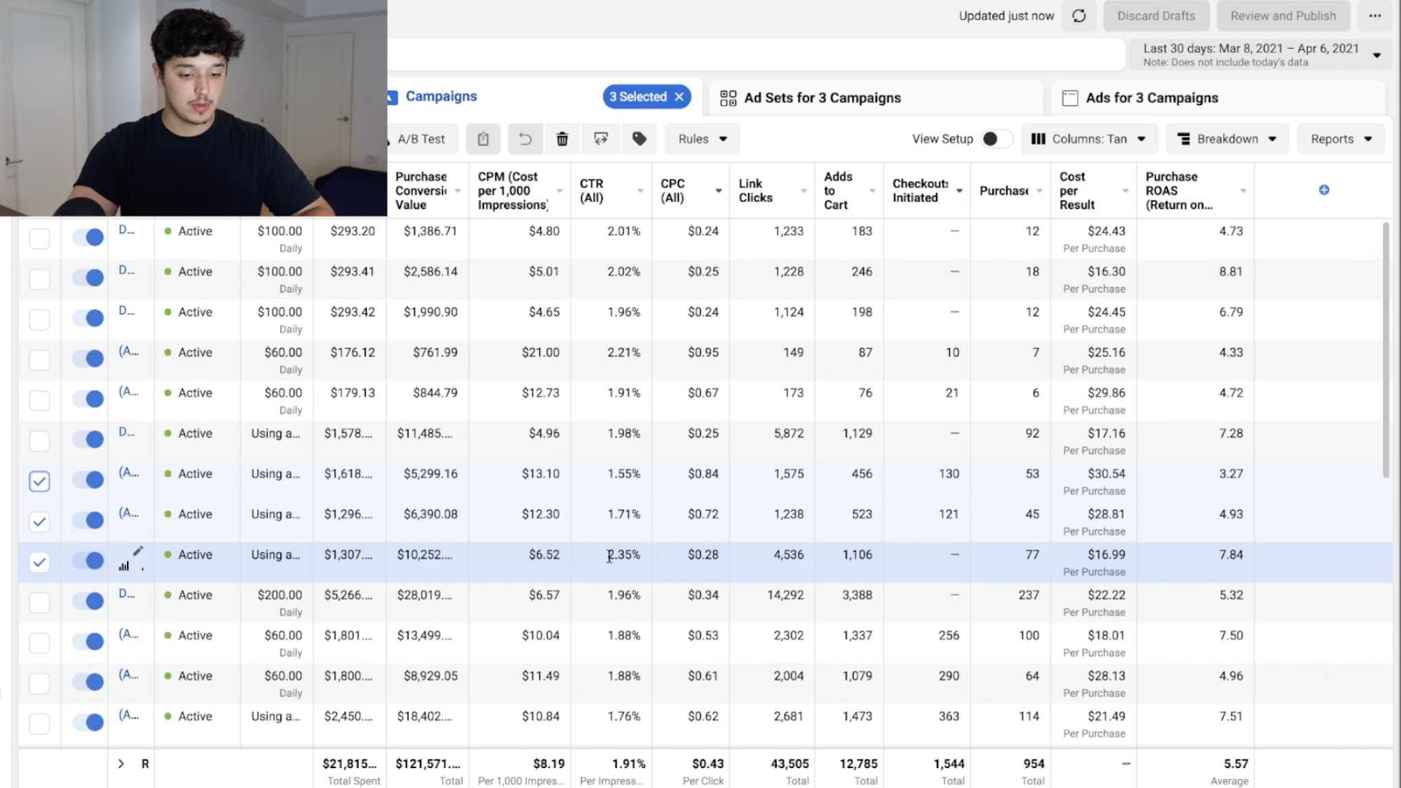Open campaign name link with 5.32 ROAS
The image size is (1401, 788).
[x=126, y=594]
